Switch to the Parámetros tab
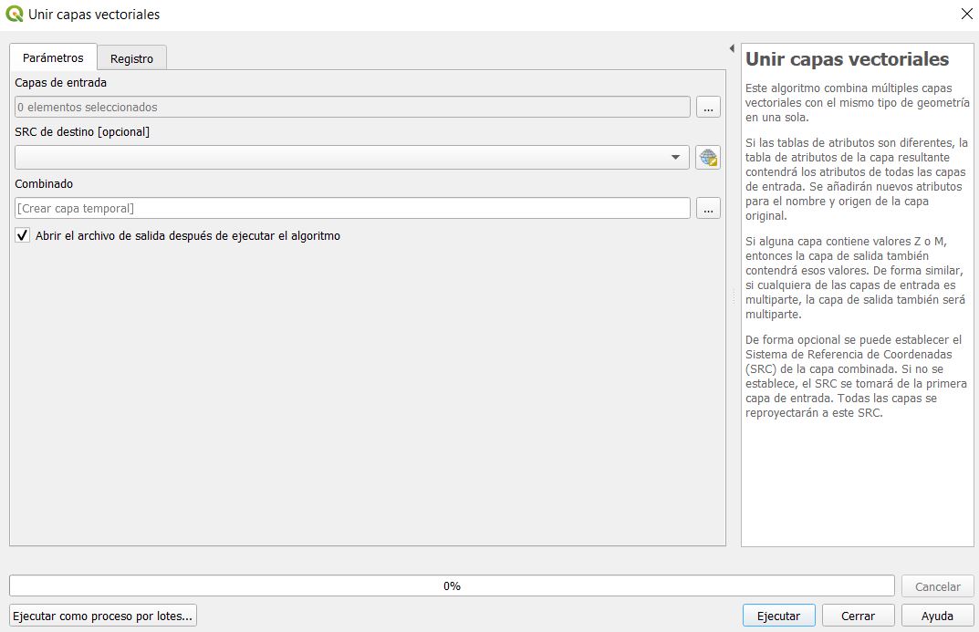Image resolution: width=979 pixels, height=632 pixels. click(x=53, y=57)
